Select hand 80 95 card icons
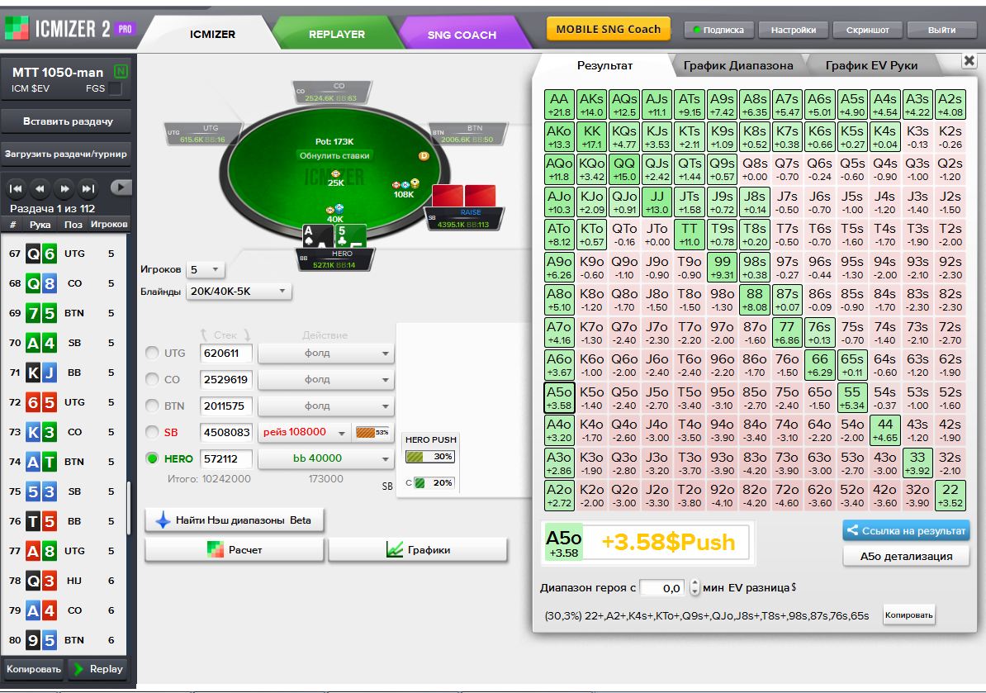This screenshot has width=986, height=693. pyautogui.click(x=40, y=640)
